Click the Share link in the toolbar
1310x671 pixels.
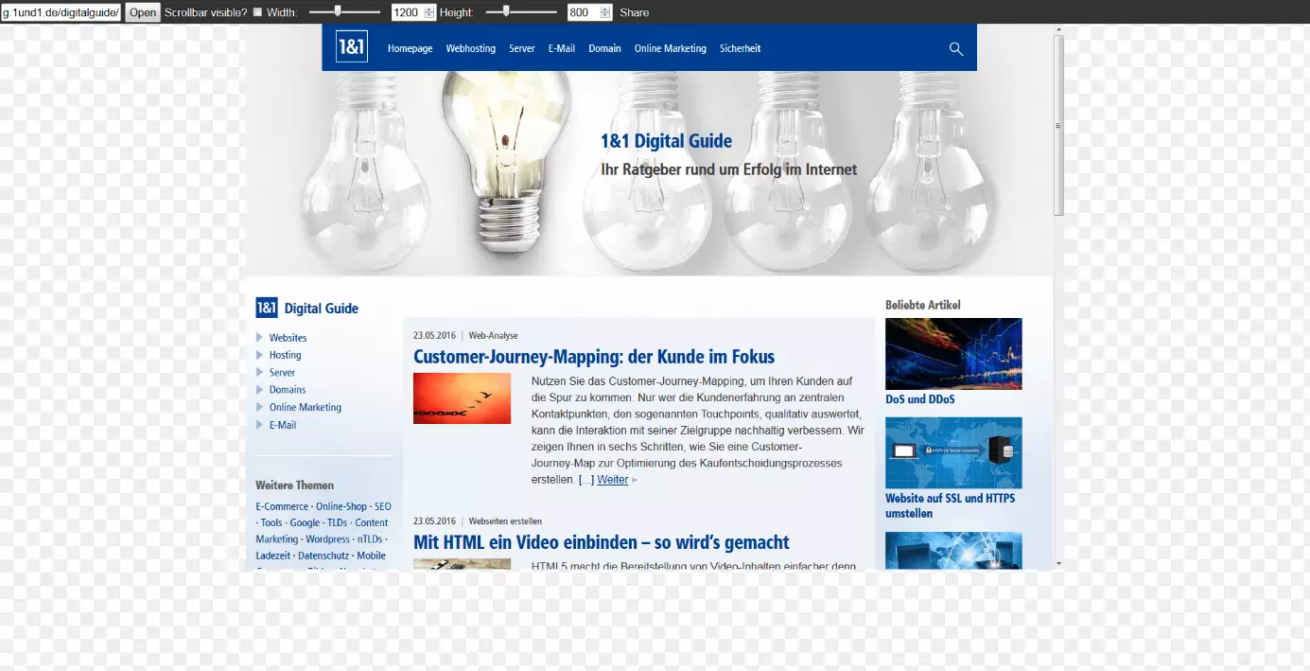(x=634, y=12)
